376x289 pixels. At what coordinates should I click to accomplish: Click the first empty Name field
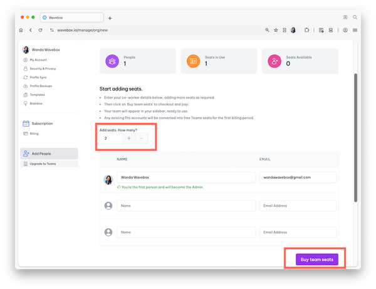click(x=186, y=206)
